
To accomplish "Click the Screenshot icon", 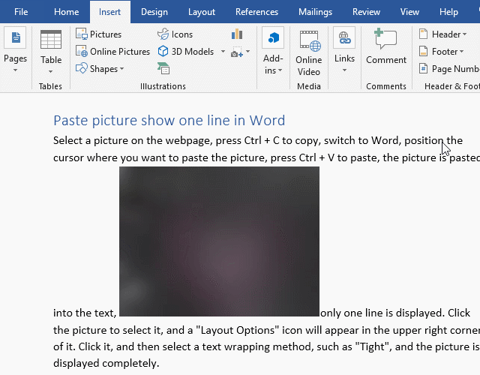I will click(237, 52).
